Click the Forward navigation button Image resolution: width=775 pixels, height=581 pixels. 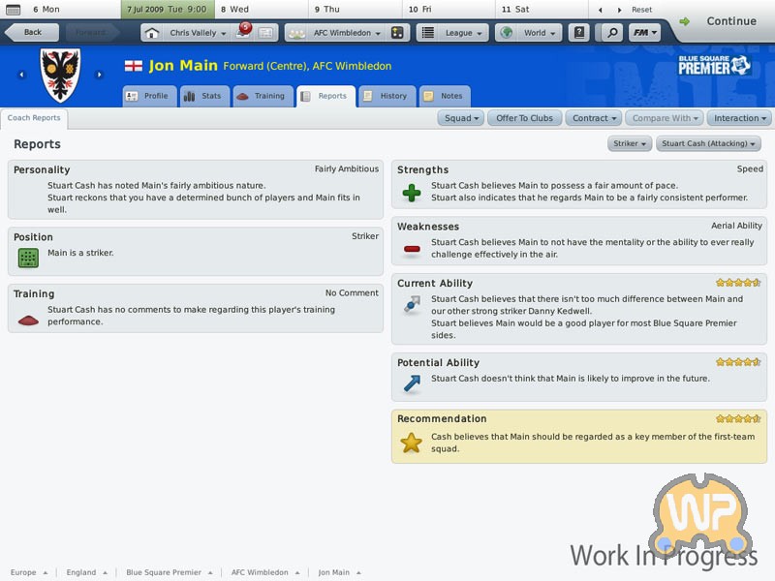(92, 32)
